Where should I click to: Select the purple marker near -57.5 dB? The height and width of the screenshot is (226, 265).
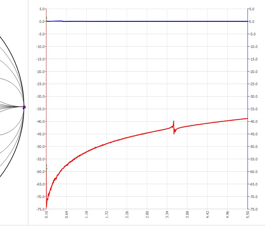[x=46, y=166]
